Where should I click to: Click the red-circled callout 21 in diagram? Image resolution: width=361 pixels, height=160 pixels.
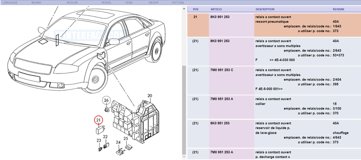tap(98, 120)
